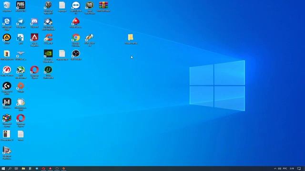Open the Logitech G HUB shortcut

(7, 86)
